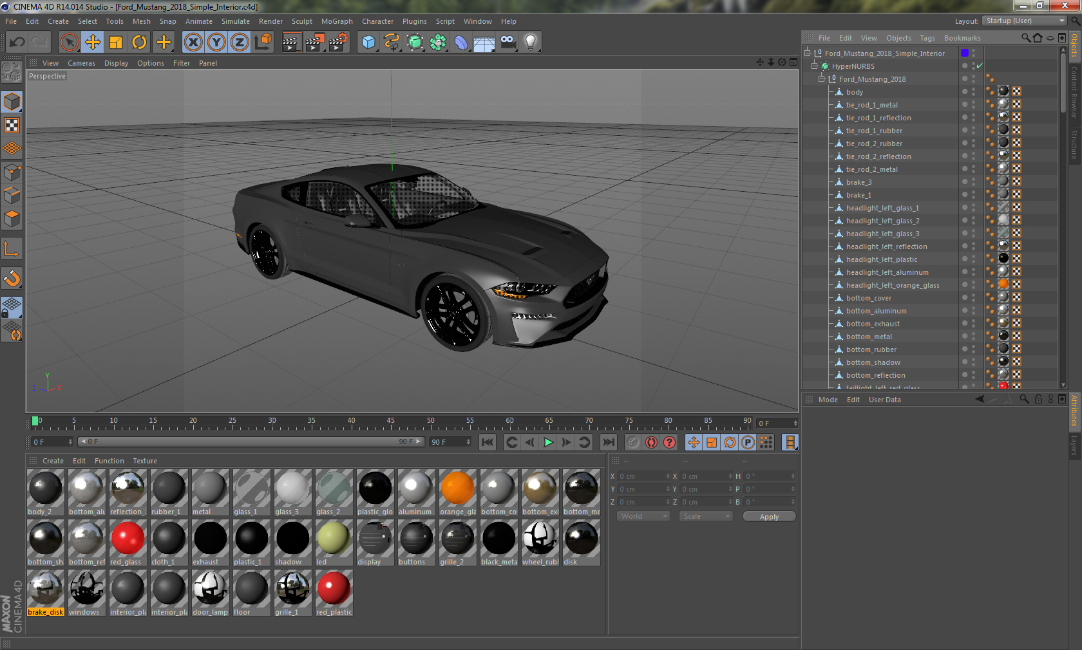The width and height of the screenshot is (1082, 650).
Task: Play the animation forward
Action: pyautogui.click(x=548, y=442)
